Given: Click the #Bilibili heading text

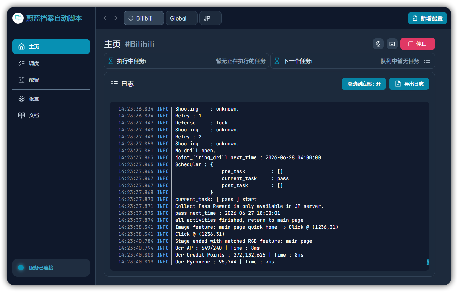Looking at the screenshot, I should tap(139, 44).
